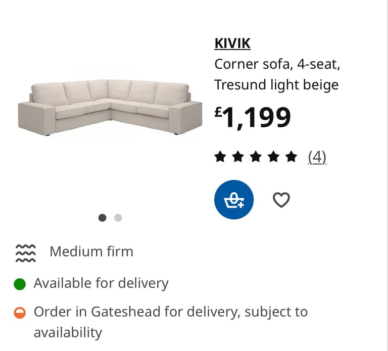Click the five-star rating display
Image resolution: width=388 pixels, height=351 pixels.
[x=256, y=157]
